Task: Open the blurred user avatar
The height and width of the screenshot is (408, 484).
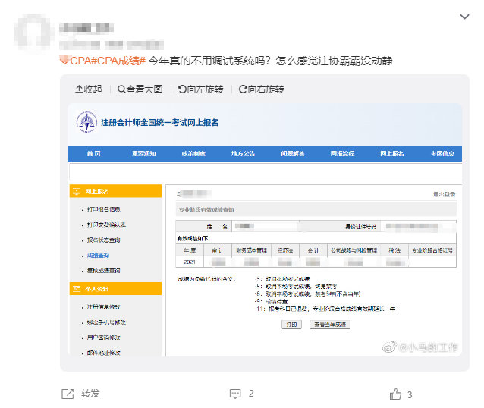Action: pos(33,33)
